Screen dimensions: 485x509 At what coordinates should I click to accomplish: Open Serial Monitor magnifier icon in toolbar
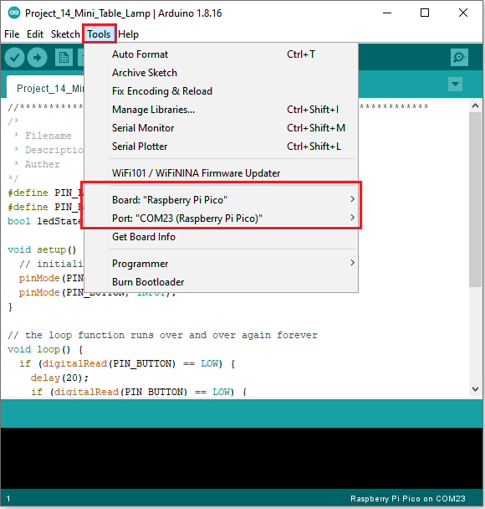point(459,58)
